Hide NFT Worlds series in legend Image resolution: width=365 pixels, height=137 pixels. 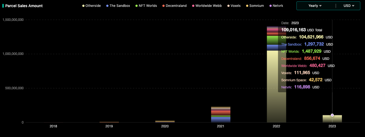pos(147,6)
